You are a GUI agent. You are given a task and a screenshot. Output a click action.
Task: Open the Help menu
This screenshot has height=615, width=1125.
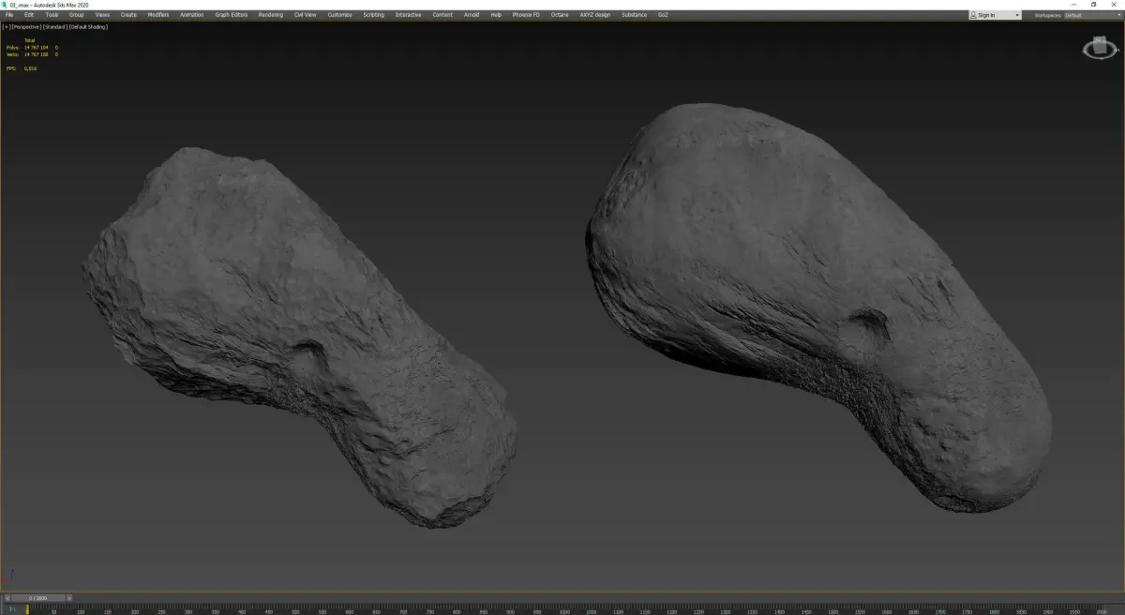tap(496, 15)
